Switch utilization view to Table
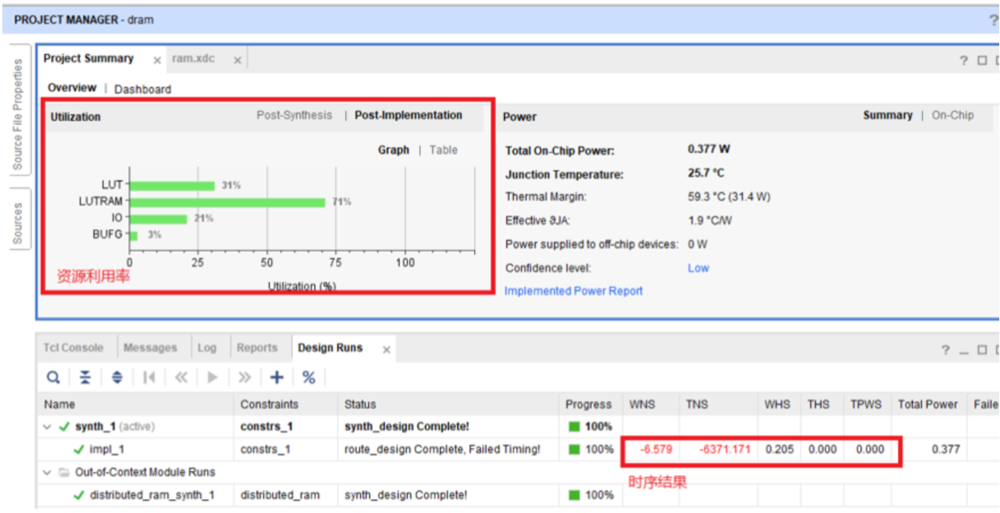The height and width of the screenshot is (513, 1000). click(443, 150)
